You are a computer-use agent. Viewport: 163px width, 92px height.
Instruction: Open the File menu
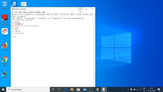click(x=12, y=12)
